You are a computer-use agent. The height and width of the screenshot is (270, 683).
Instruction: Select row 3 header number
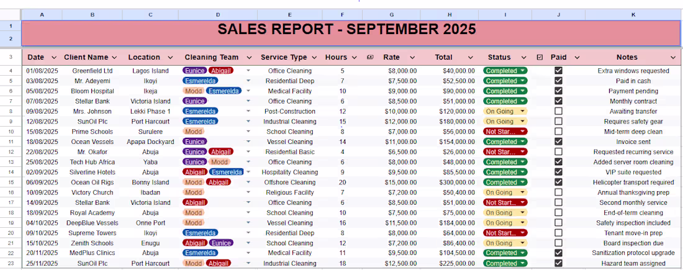11,57
